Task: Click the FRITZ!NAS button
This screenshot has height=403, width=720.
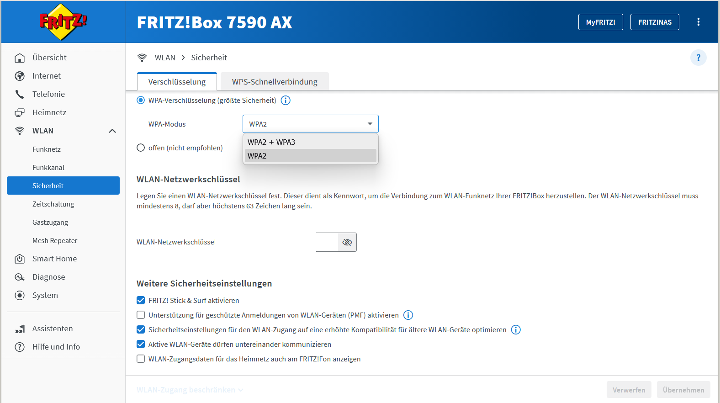Action: [x=655, y=22]
